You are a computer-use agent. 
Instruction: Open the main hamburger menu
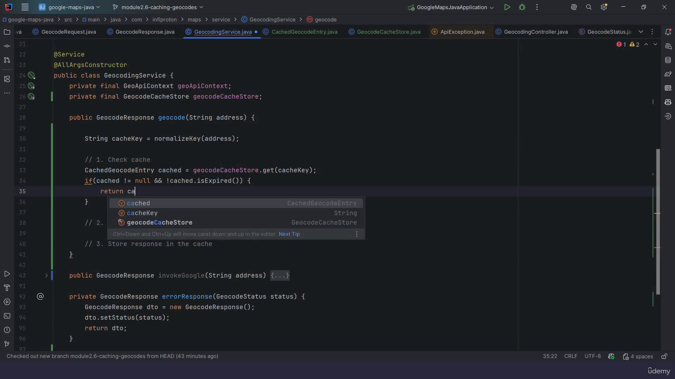tap(25, 7)
